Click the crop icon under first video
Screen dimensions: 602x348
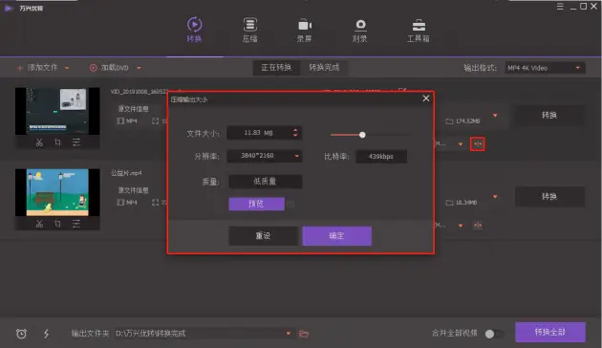coord(57,142)
